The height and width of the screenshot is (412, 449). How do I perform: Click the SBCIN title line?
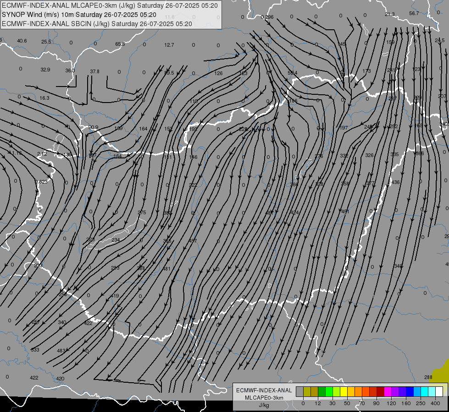click(x=97, y=24)
